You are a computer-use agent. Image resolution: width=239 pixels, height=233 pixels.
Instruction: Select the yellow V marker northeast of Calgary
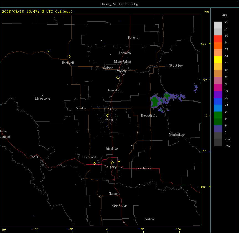point(119,162)
